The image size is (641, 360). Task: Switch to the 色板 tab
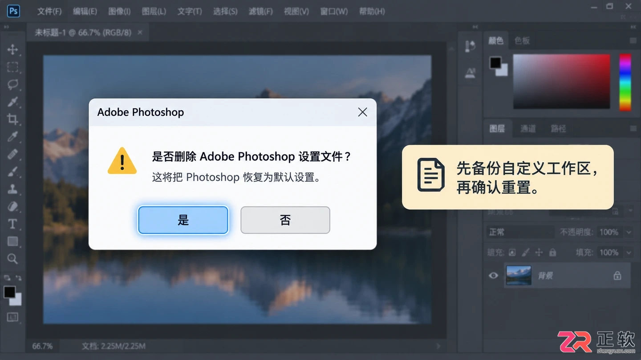(x=522, y=40)
